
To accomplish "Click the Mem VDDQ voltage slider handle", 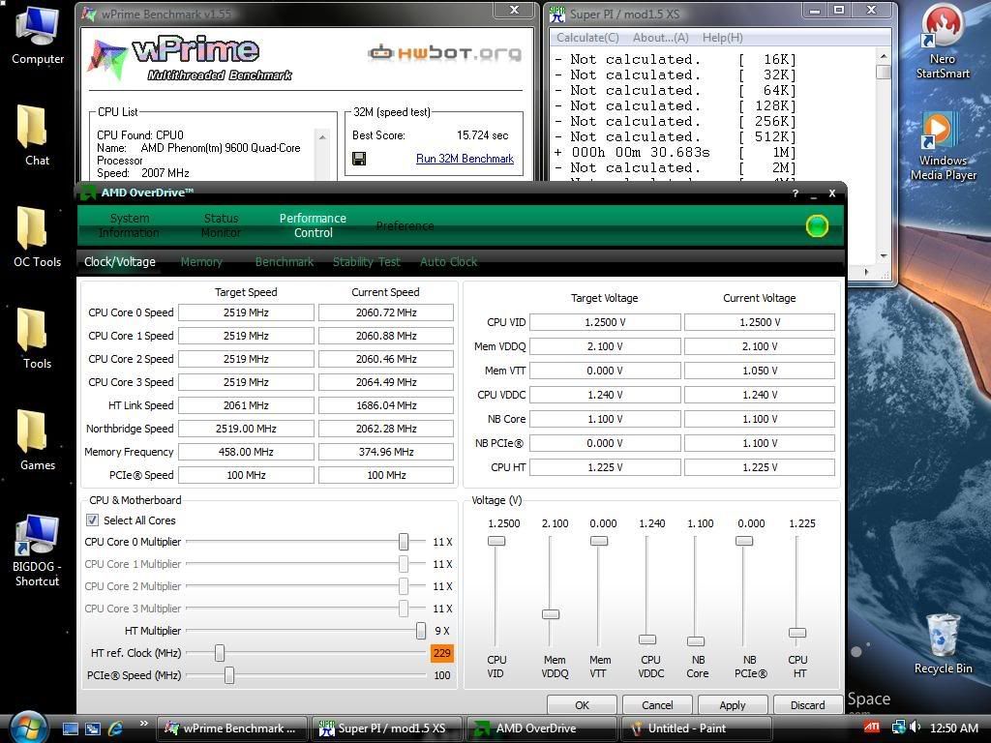I will click(x=551, y=614).
